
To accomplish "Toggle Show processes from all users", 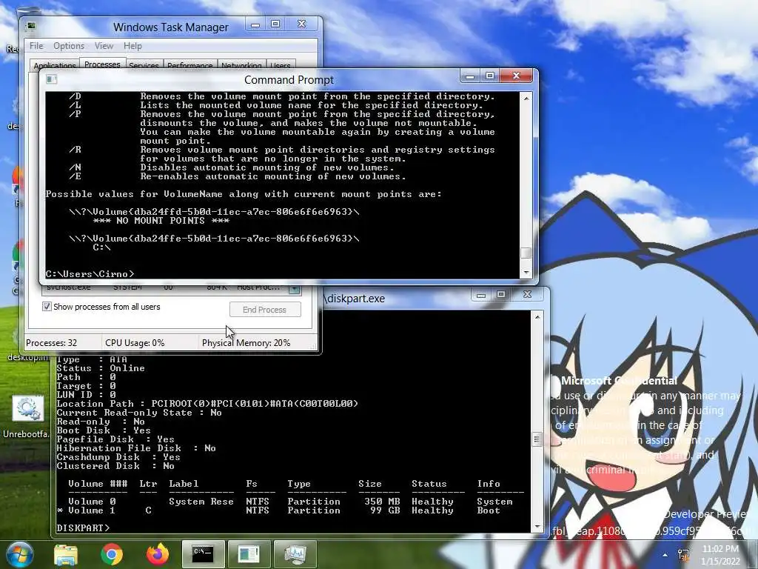I will click(x=47, y=306).
